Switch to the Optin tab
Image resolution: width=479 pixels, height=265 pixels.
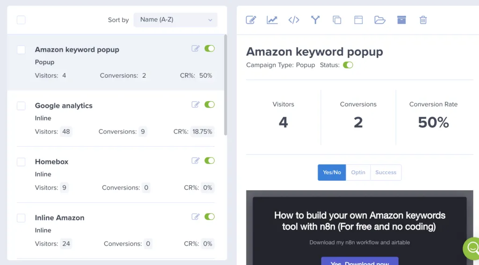pyautogui.click(x=358, y=172)
